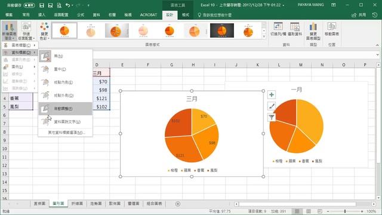Open Change Colors (變更色彩) palette

pyautogui.click(x=44, y=31)
